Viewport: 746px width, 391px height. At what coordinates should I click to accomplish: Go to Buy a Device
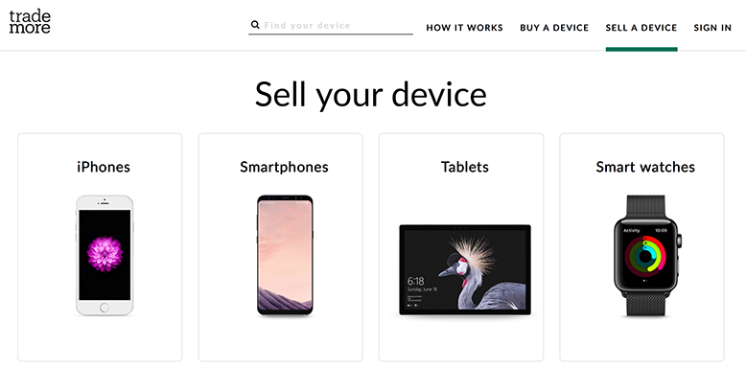click(x=554, y=28)
